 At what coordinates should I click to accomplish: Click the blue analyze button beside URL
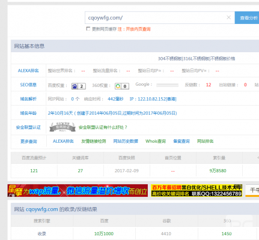pyautogui.click(x=247, y=18)
